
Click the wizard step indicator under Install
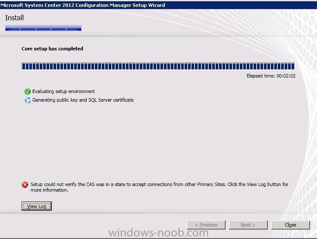coord(43,28)
